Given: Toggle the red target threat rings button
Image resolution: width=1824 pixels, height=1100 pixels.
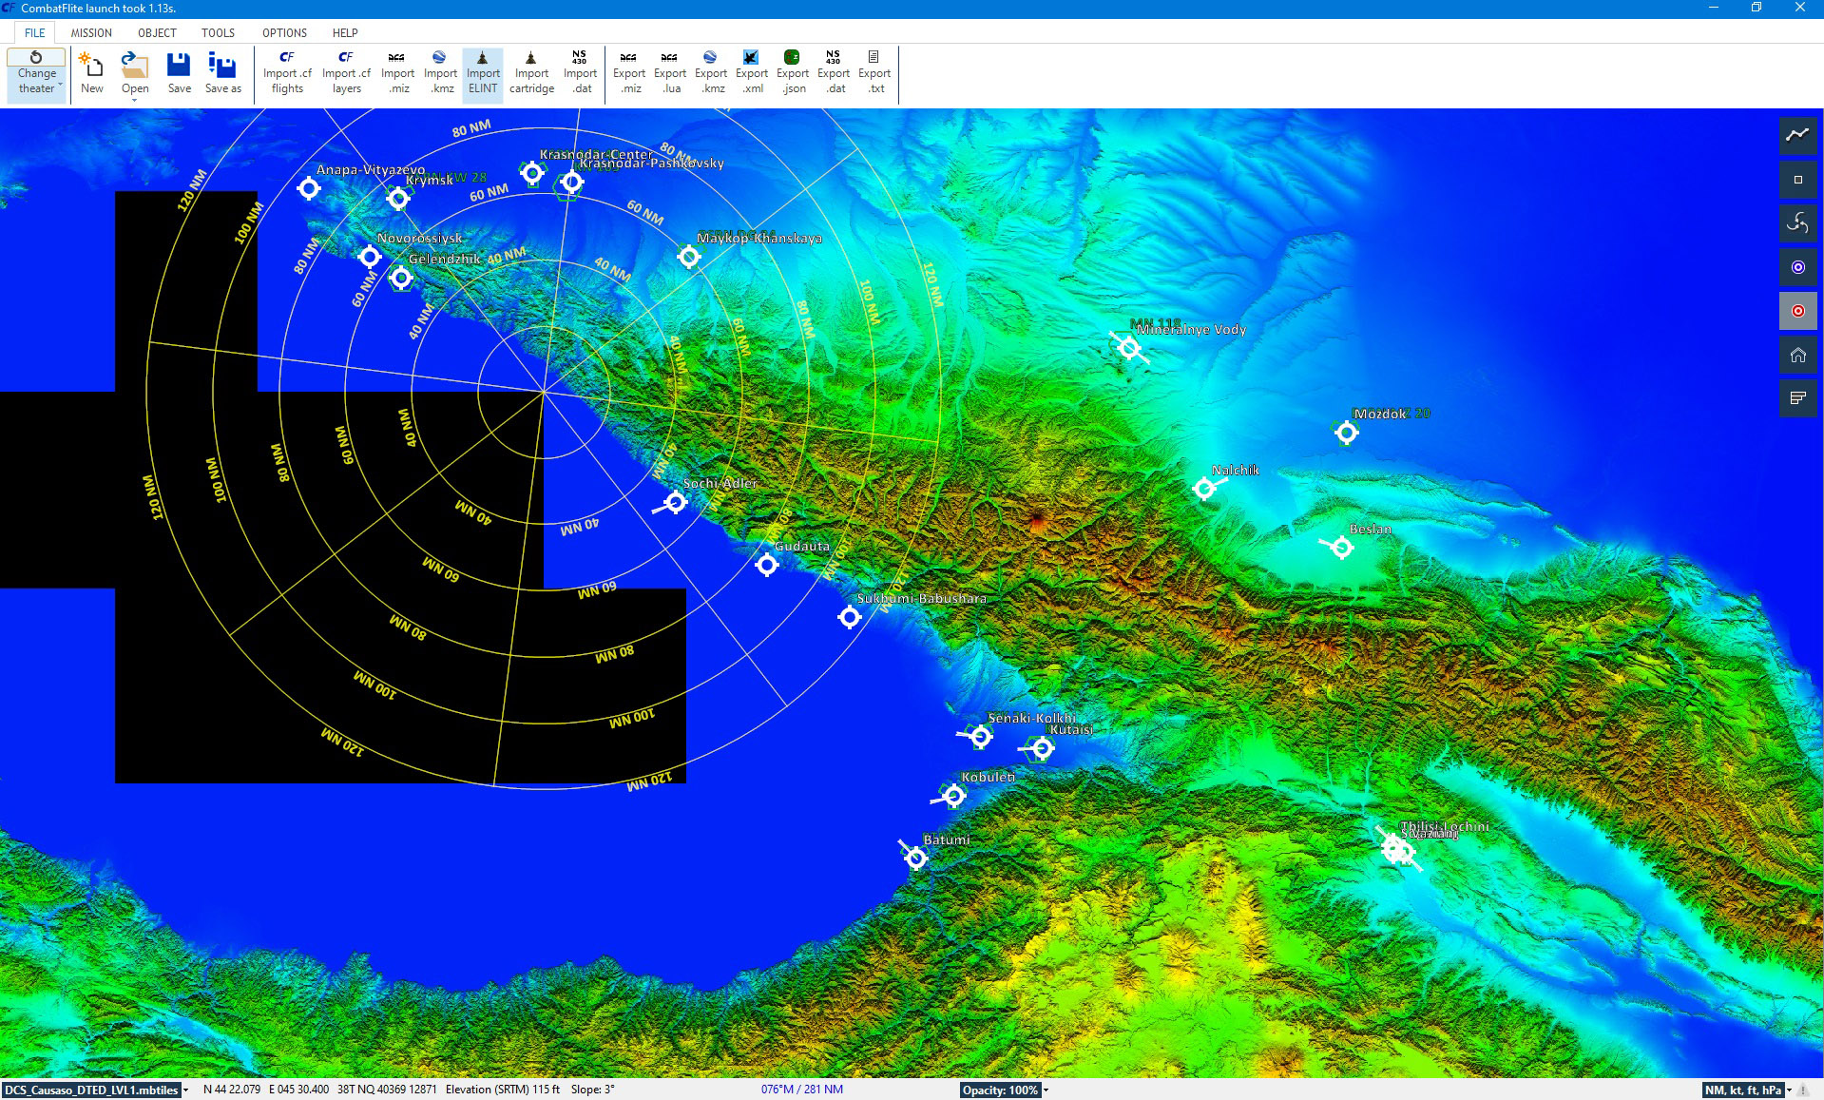Looking at the screenshot, I should (1797, 311).
